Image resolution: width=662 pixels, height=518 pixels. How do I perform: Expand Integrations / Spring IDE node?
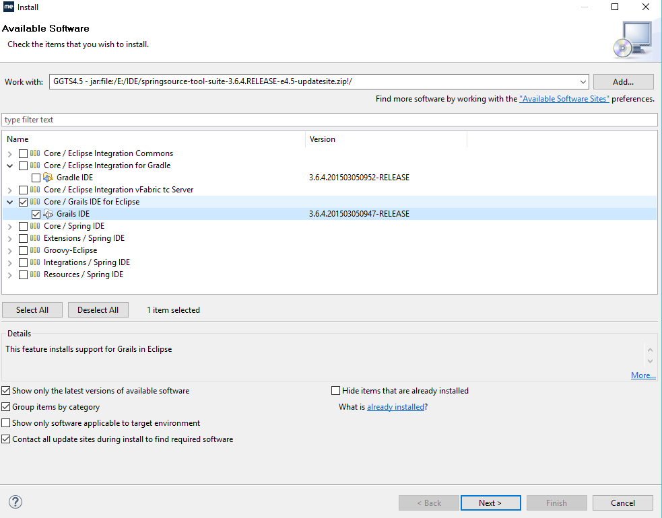(9, 263)
